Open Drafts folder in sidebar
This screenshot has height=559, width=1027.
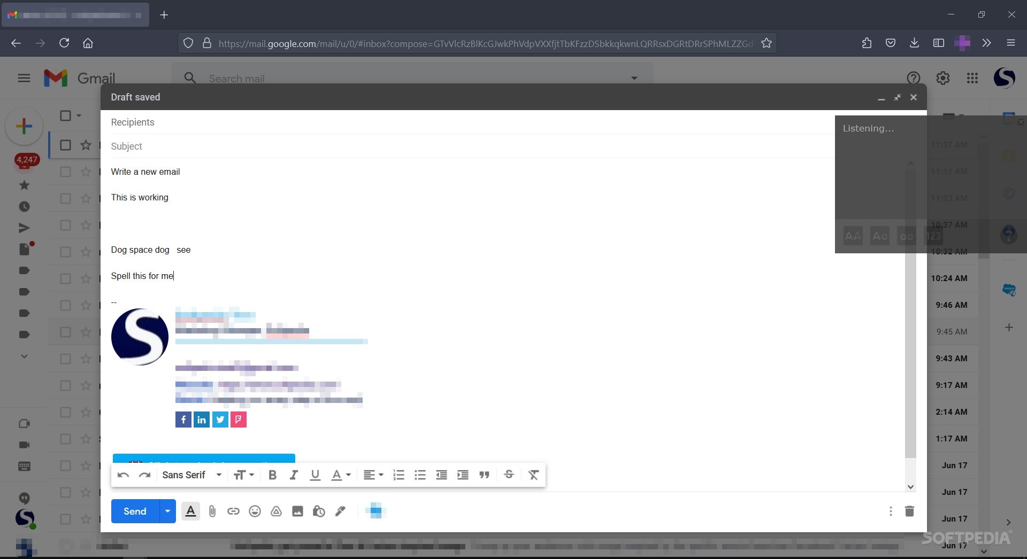[x=25, y=249]
